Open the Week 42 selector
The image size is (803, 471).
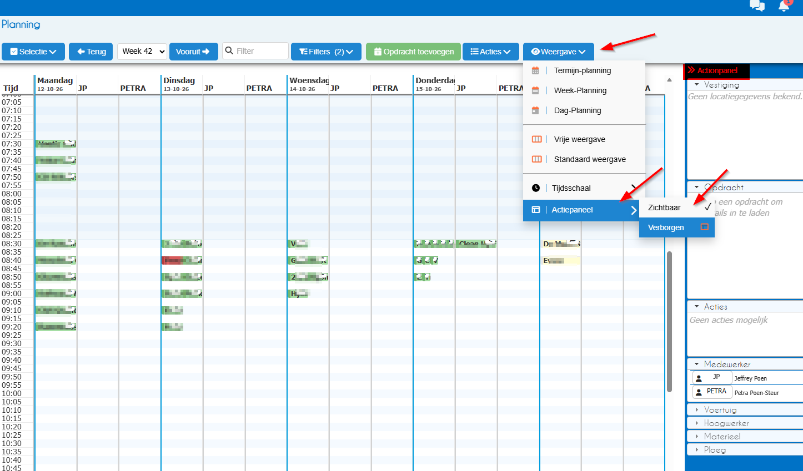click(x=142, y=52)
